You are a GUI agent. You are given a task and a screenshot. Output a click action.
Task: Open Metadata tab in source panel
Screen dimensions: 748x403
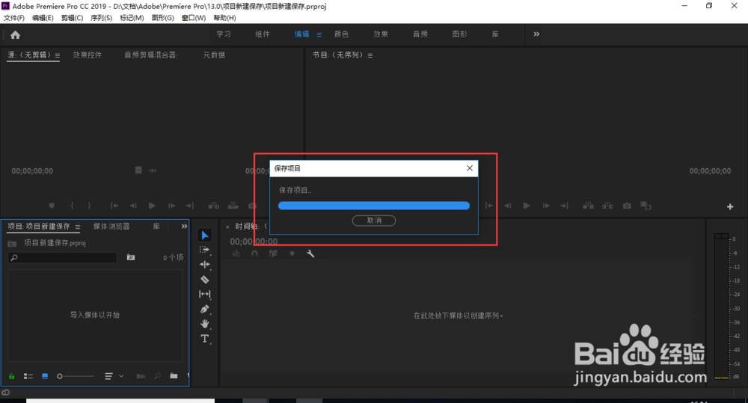[214, 55]
